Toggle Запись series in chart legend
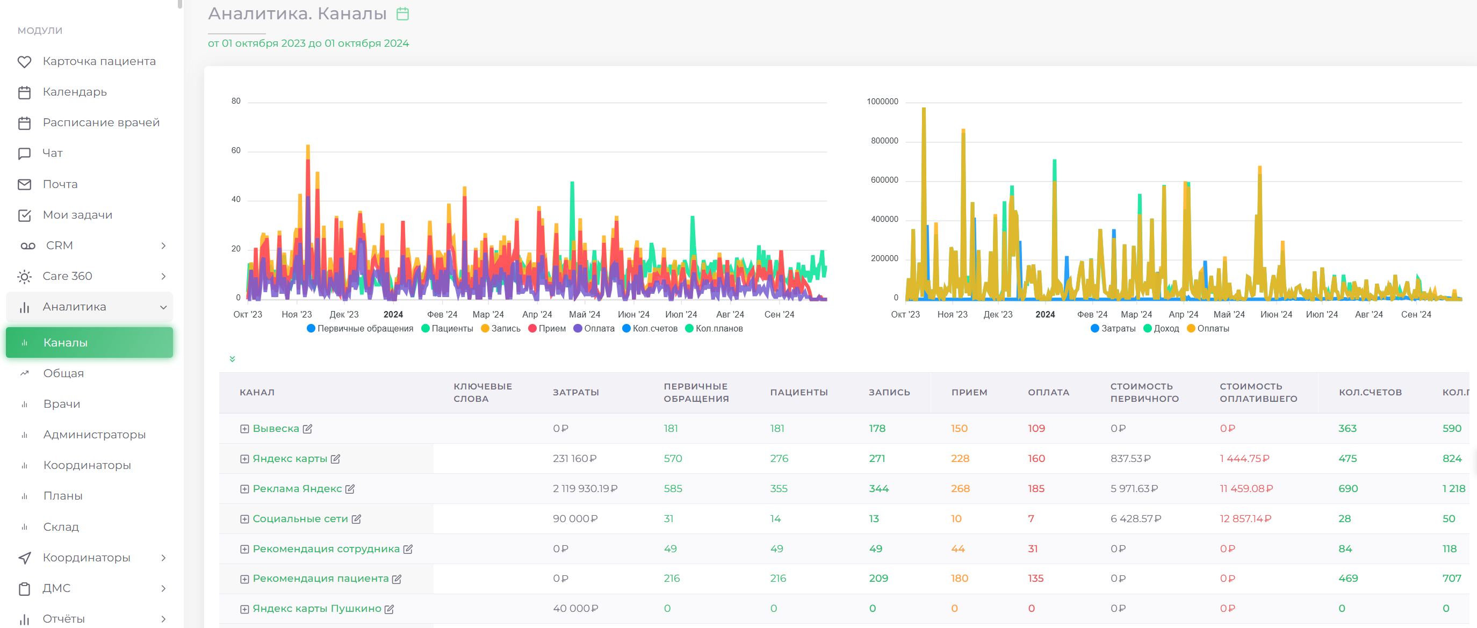Image resolution: width=1477 pixels, height=628 pixels. click(x=501, y=329)
